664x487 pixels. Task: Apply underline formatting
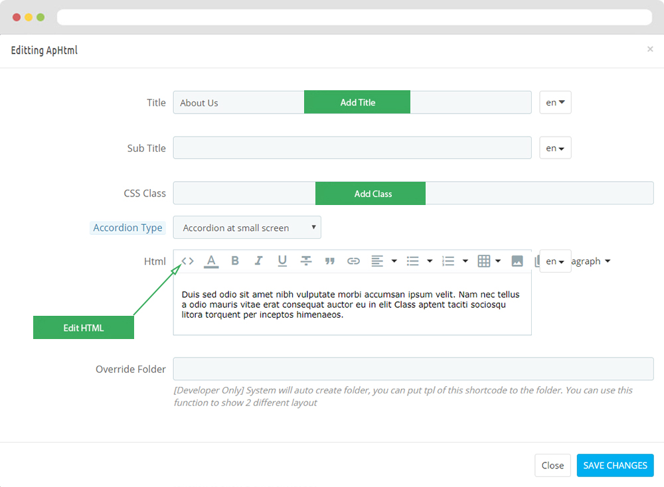coord(282,261)
